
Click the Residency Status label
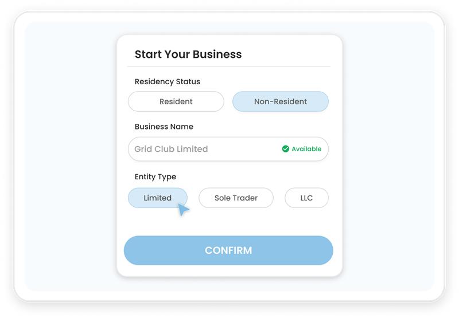click(168, 81)
